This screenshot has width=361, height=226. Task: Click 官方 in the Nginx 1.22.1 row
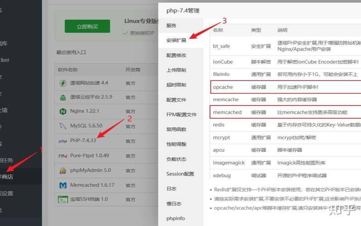(x=130, y=111)
